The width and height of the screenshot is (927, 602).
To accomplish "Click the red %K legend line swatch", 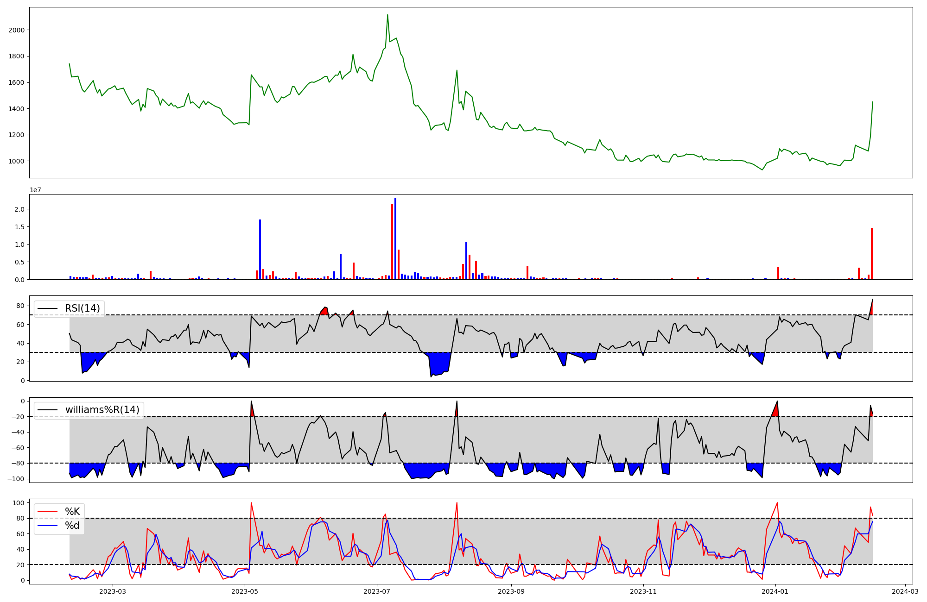I will (47, 512).
